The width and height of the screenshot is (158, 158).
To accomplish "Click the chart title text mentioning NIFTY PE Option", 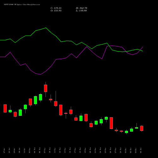I will pos(22,5).
